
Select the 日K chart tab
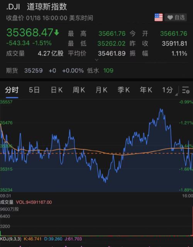click(57, 90)
